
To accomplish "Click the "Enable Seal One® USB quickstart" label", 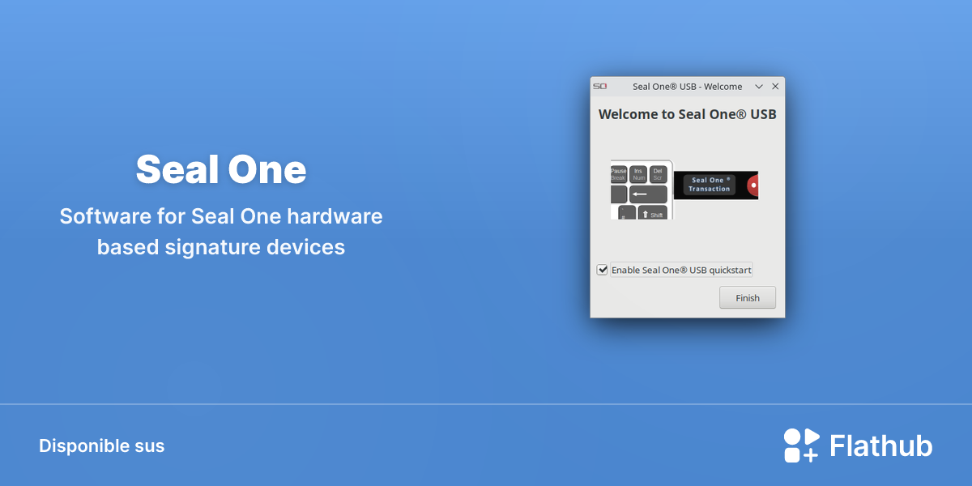I will (681, 270).
